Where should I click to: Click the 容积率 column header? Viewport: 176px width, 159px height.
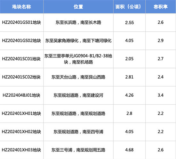tap(161, 7)
